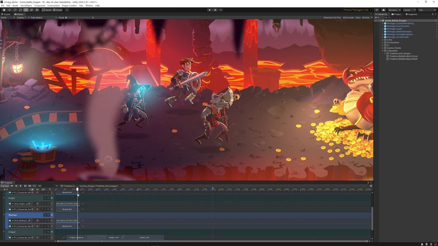Open Preview Packages in Use dropdown
The width and height of the screenshot is (438, 246).
coord(358,10)
